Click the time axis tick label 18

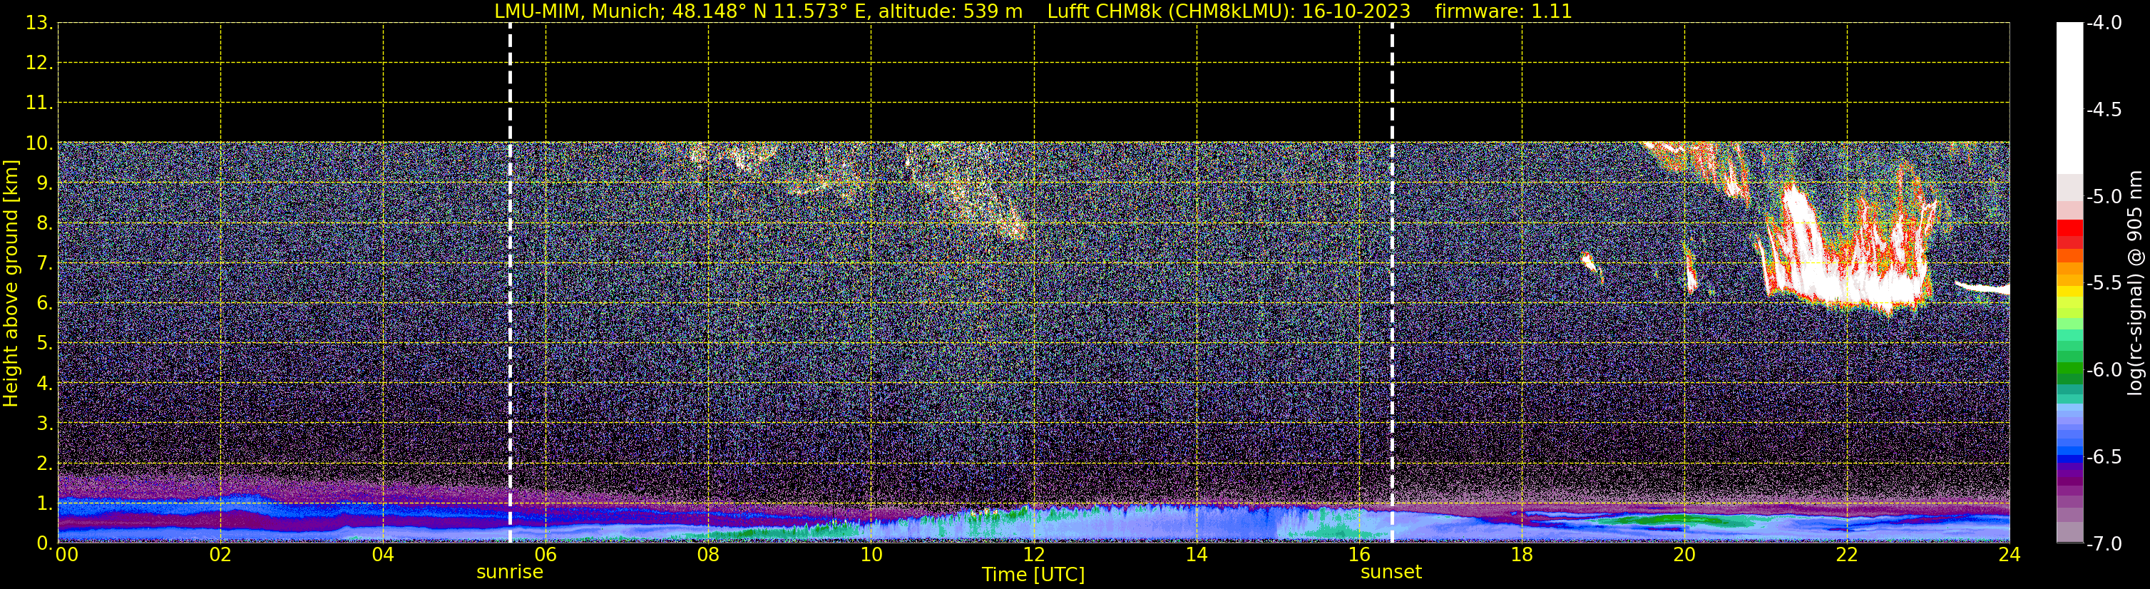[1522, 555]
